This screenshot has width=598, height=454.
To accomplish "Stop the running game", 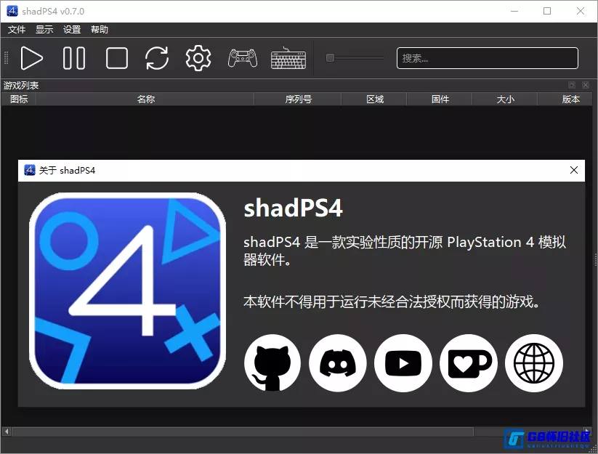I will coord(116,58).
